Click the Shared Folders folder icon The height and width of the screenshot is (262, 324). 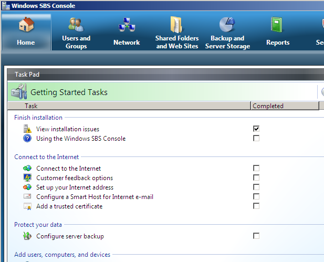coord(176,25)
